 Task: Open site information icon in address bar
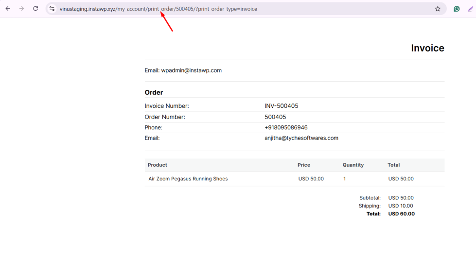[52, 9]
